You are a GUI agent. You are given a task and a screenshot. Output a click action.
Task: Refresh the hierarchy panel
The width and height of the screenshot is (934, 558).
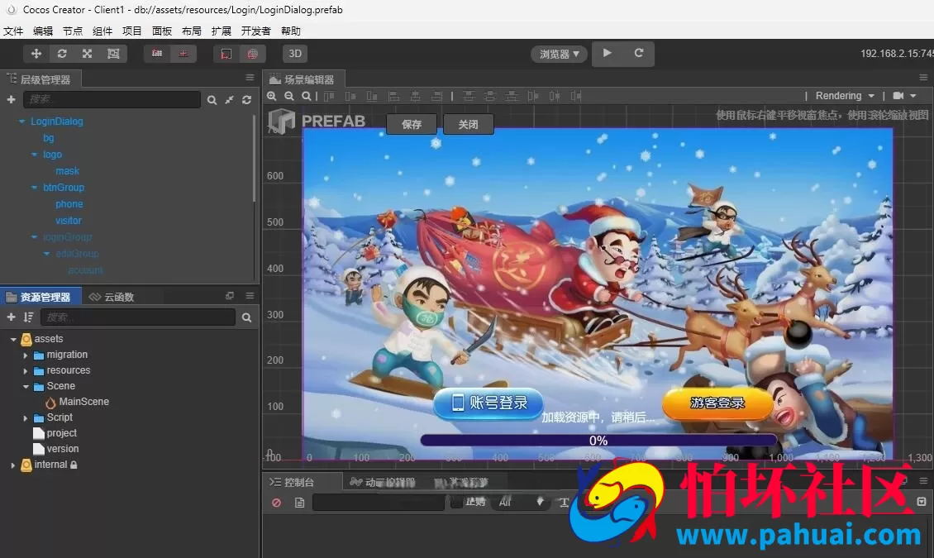[x=246, y=100]
